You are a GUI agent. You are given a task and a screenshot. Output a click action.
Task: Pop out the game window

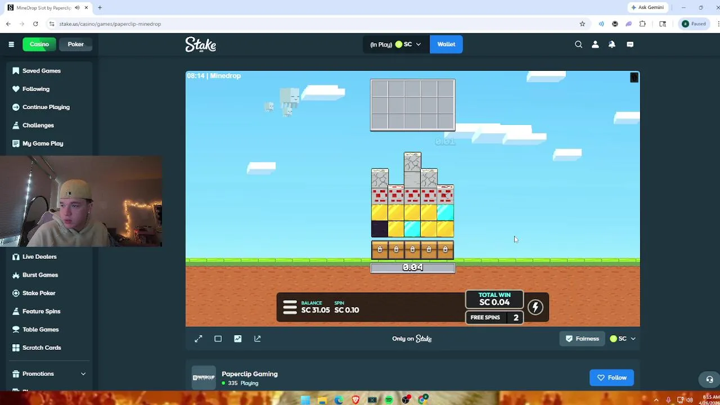click(x=258, y=339)
